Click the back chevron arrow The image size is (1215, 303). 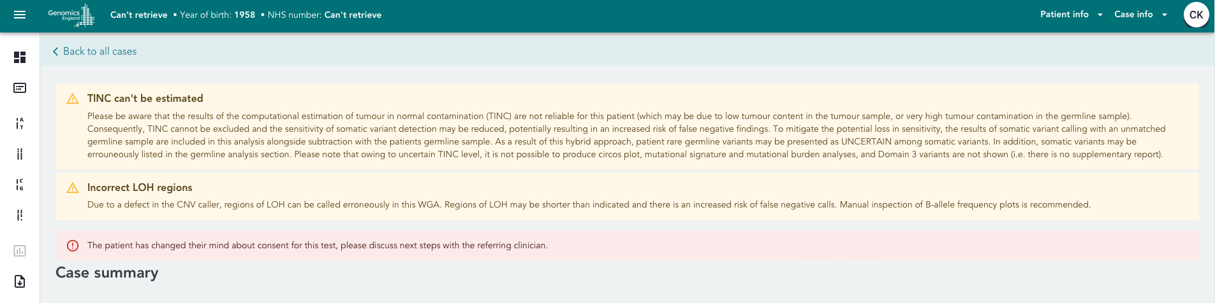coord(55,52)
